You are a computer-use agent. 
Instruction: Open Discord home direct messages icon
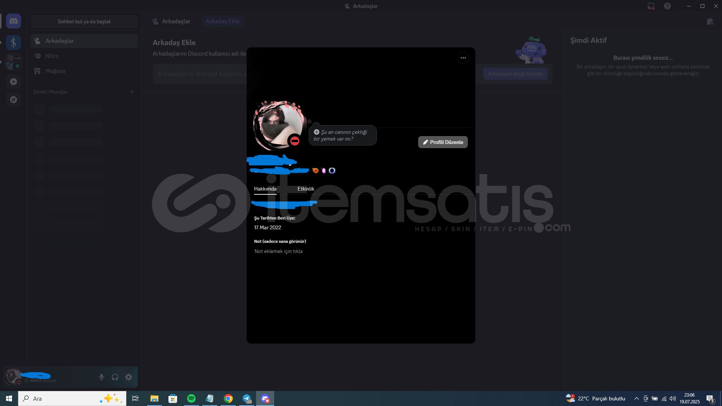click(14, 21)
